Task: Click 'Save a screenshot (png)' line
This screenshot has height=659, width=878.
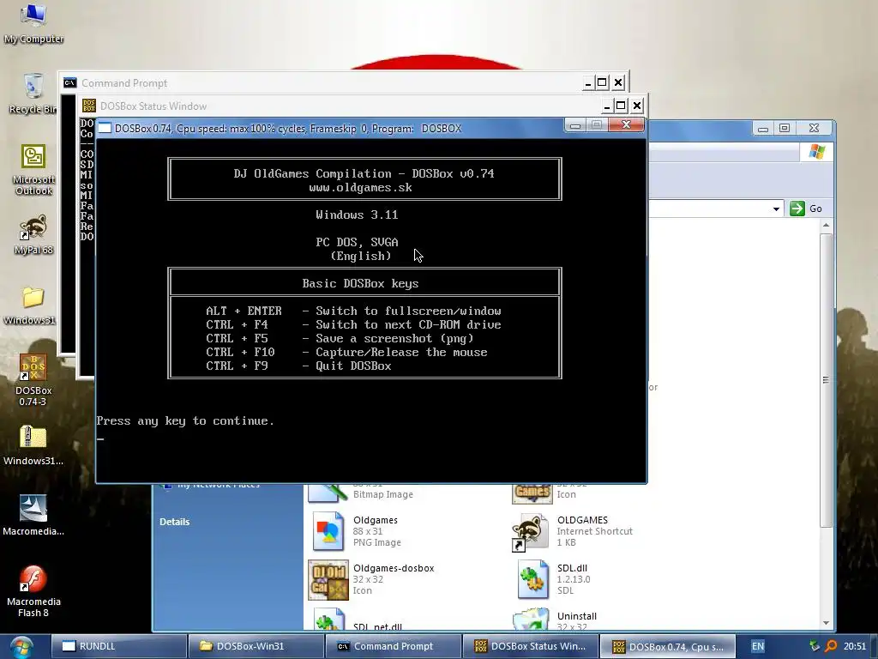Action: [x=394, y=338]
